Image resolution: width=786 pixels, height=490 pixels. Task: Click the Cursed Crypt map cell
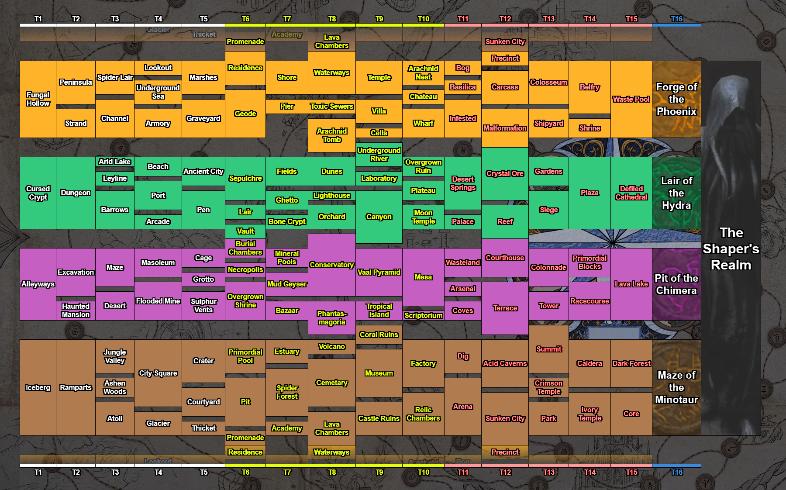38,193
